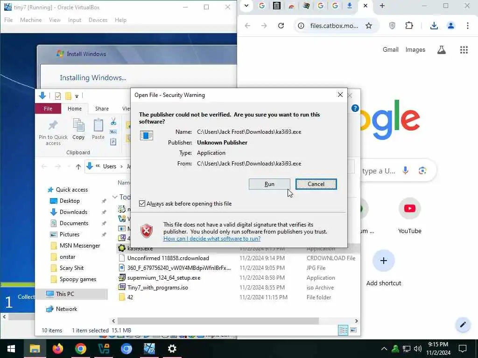Close the Security Warning dialog
The image size is (478, 358).
(x=340, y=95)
